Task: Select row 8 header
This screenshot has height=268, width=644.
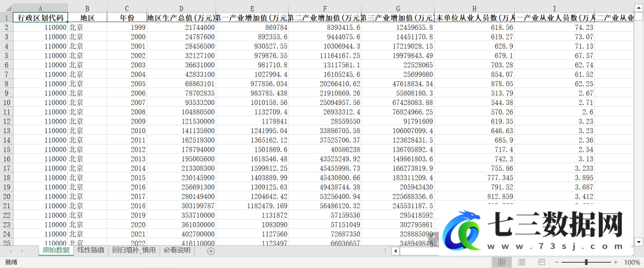Action: click(7, 84)
